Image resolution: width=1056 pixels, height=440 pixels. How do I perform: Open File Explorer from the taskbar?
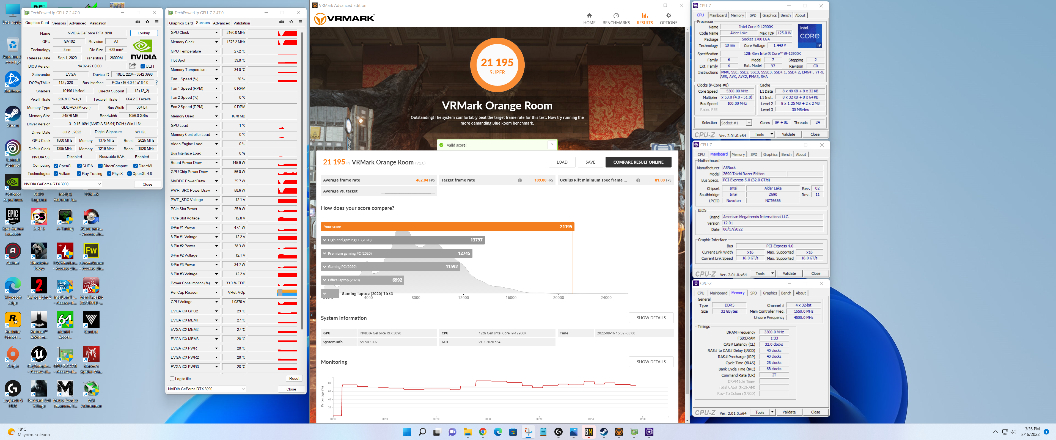click(x=467, y=432)
